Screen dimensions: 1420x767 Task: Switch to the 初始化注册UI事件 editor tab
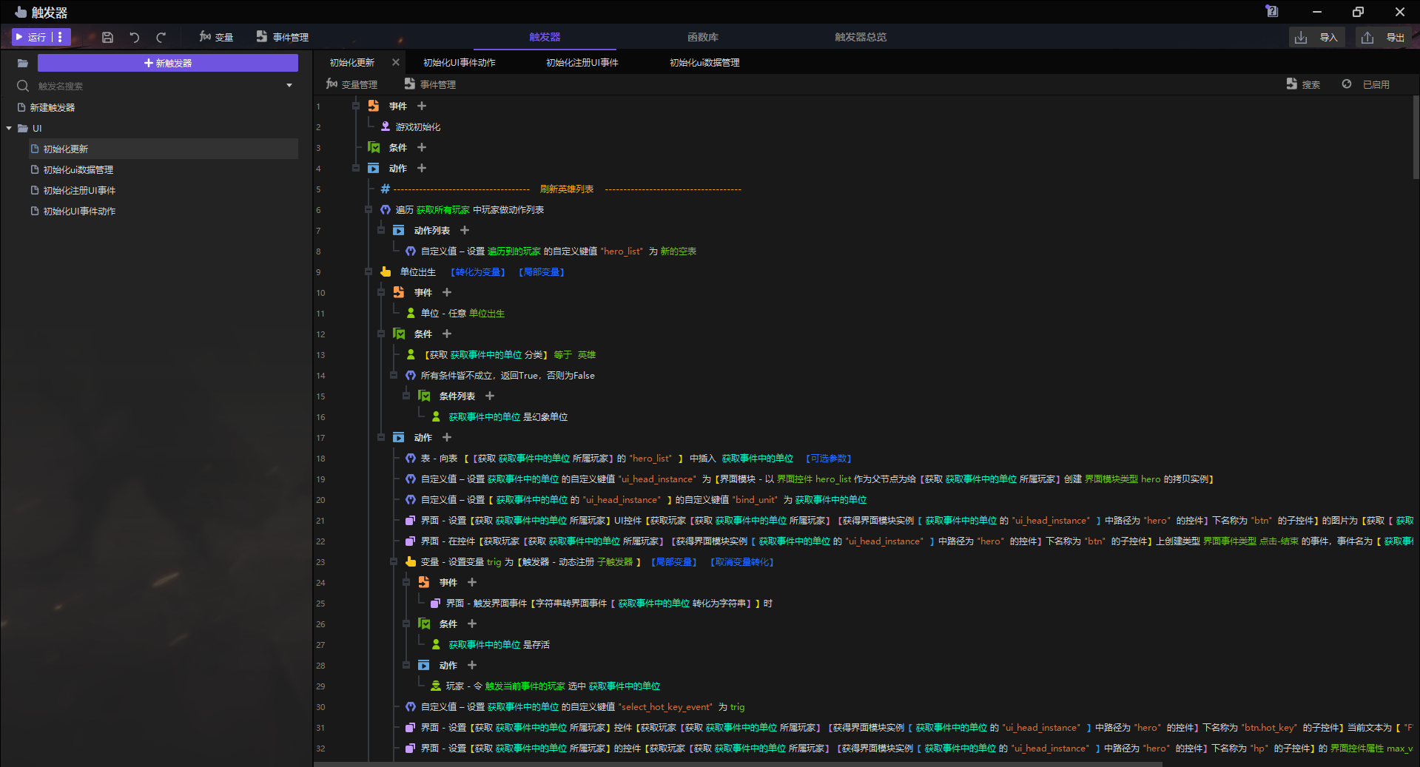pos(582,63)
